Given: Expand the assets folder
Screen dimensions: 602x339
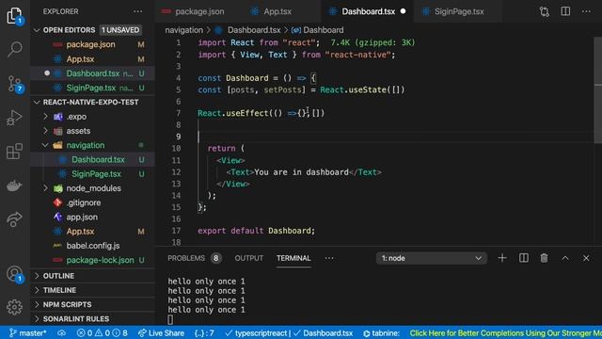Looking at the screenshot, I should 45,131.
